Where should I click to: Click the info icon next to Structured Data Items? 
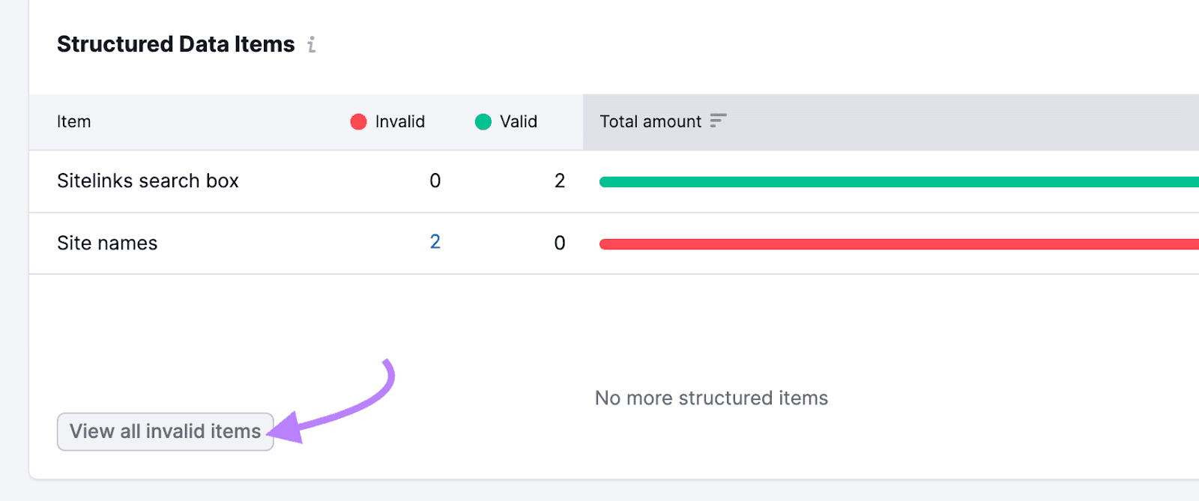click(x=312, y=46)
